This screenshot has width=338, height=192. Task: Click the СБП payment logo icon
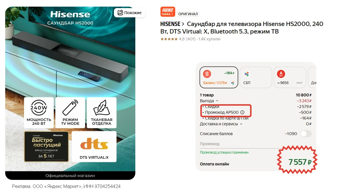[247, 74]
